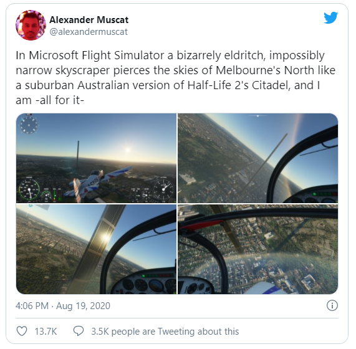Open the 4:06 PM · Aug 19, 2020 timestamp
This screenshot has height=349, width=356.
63,305
